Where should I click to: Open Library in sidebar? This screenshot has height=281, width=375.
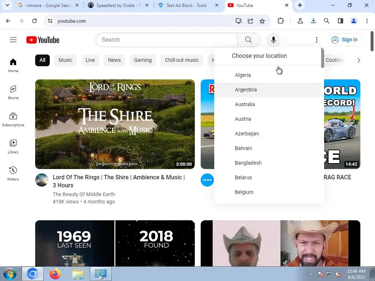[x=13, y=146]
